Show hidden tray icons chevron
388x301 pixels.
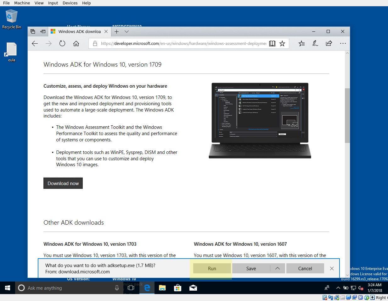(x=338, y=288)
